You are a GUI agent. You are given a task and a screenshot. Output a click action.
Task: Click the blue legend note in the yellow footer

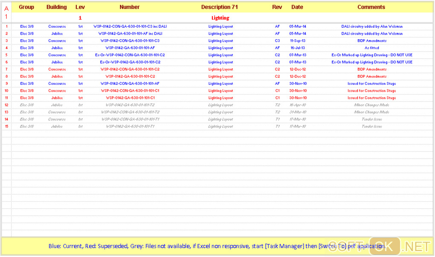217,246
